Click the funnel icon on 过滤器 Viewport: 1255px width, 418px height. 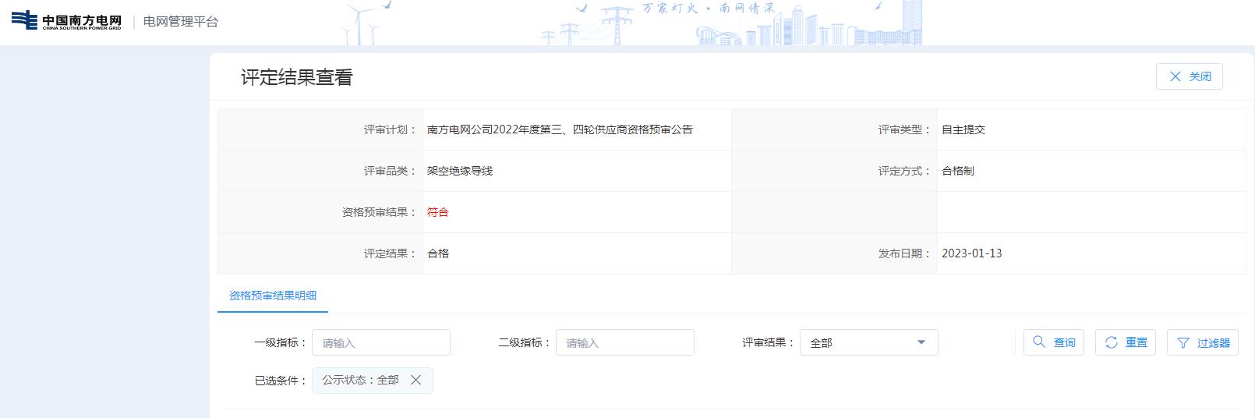[x=1183, y=343]
